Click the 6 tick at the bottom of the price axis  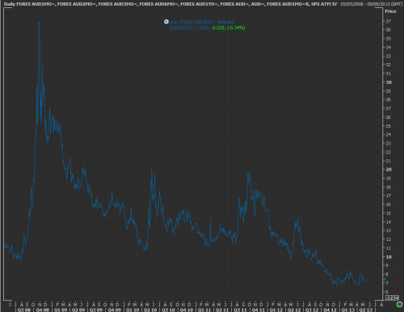(387, 292)
